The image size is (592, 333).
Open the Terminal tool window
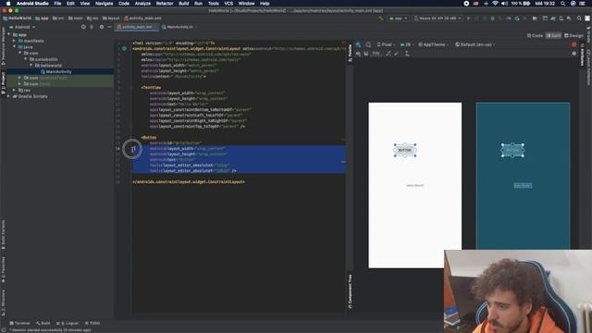pyautogui.click(x=19, y=323)
